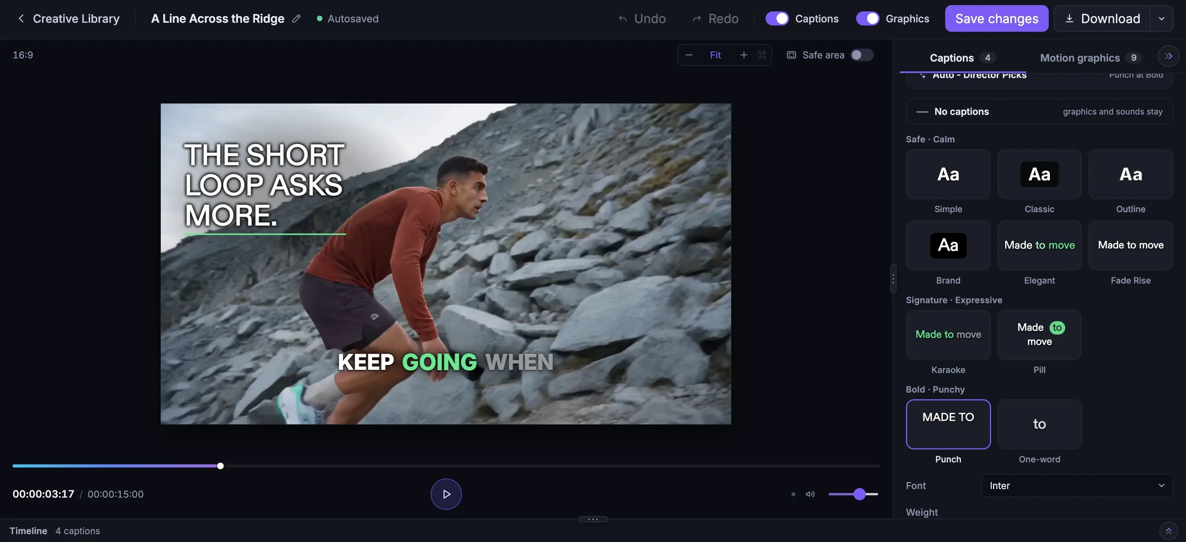Click the Autosaved status indicator

point(347,18)
